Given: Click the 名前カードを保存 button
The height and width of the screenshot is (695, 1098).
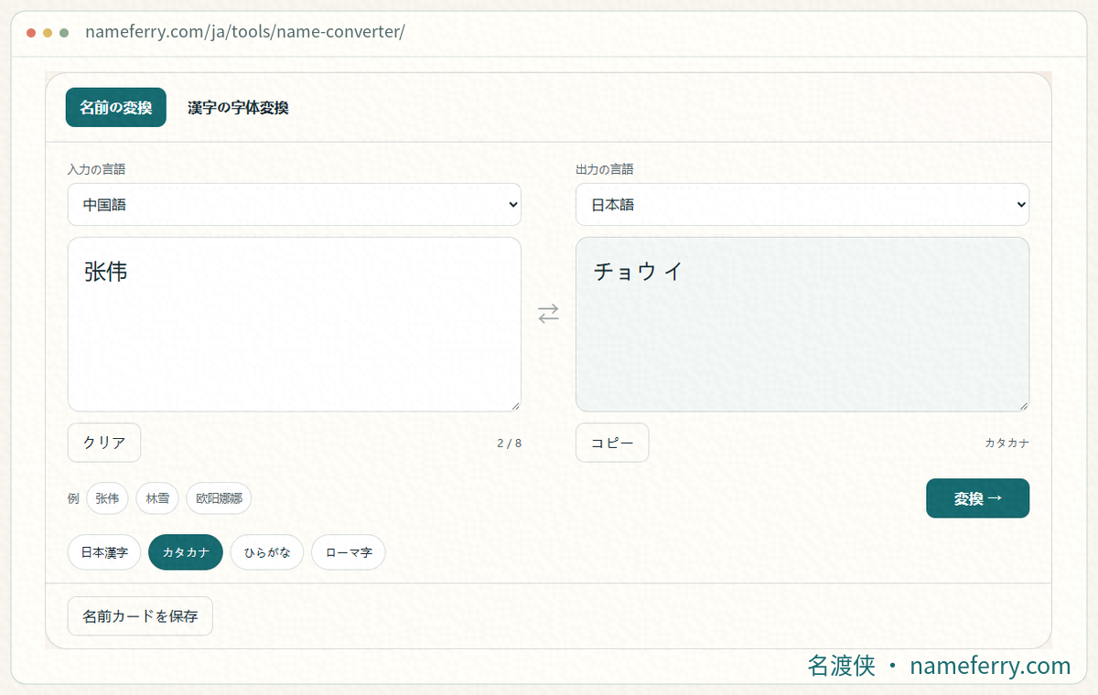Looking at the screenshot, I should click(140, 616).
